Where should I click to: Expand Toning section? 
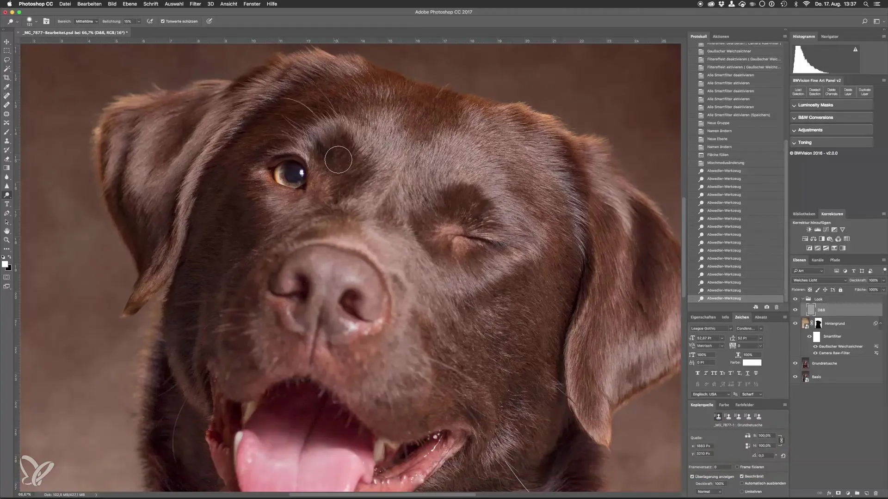pos(831,143)
